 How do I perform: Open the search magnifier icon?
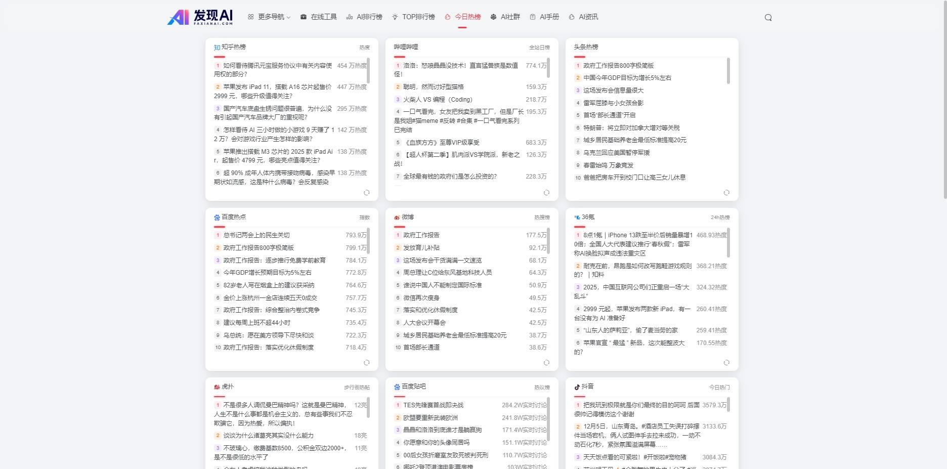[x=768, y=17]
